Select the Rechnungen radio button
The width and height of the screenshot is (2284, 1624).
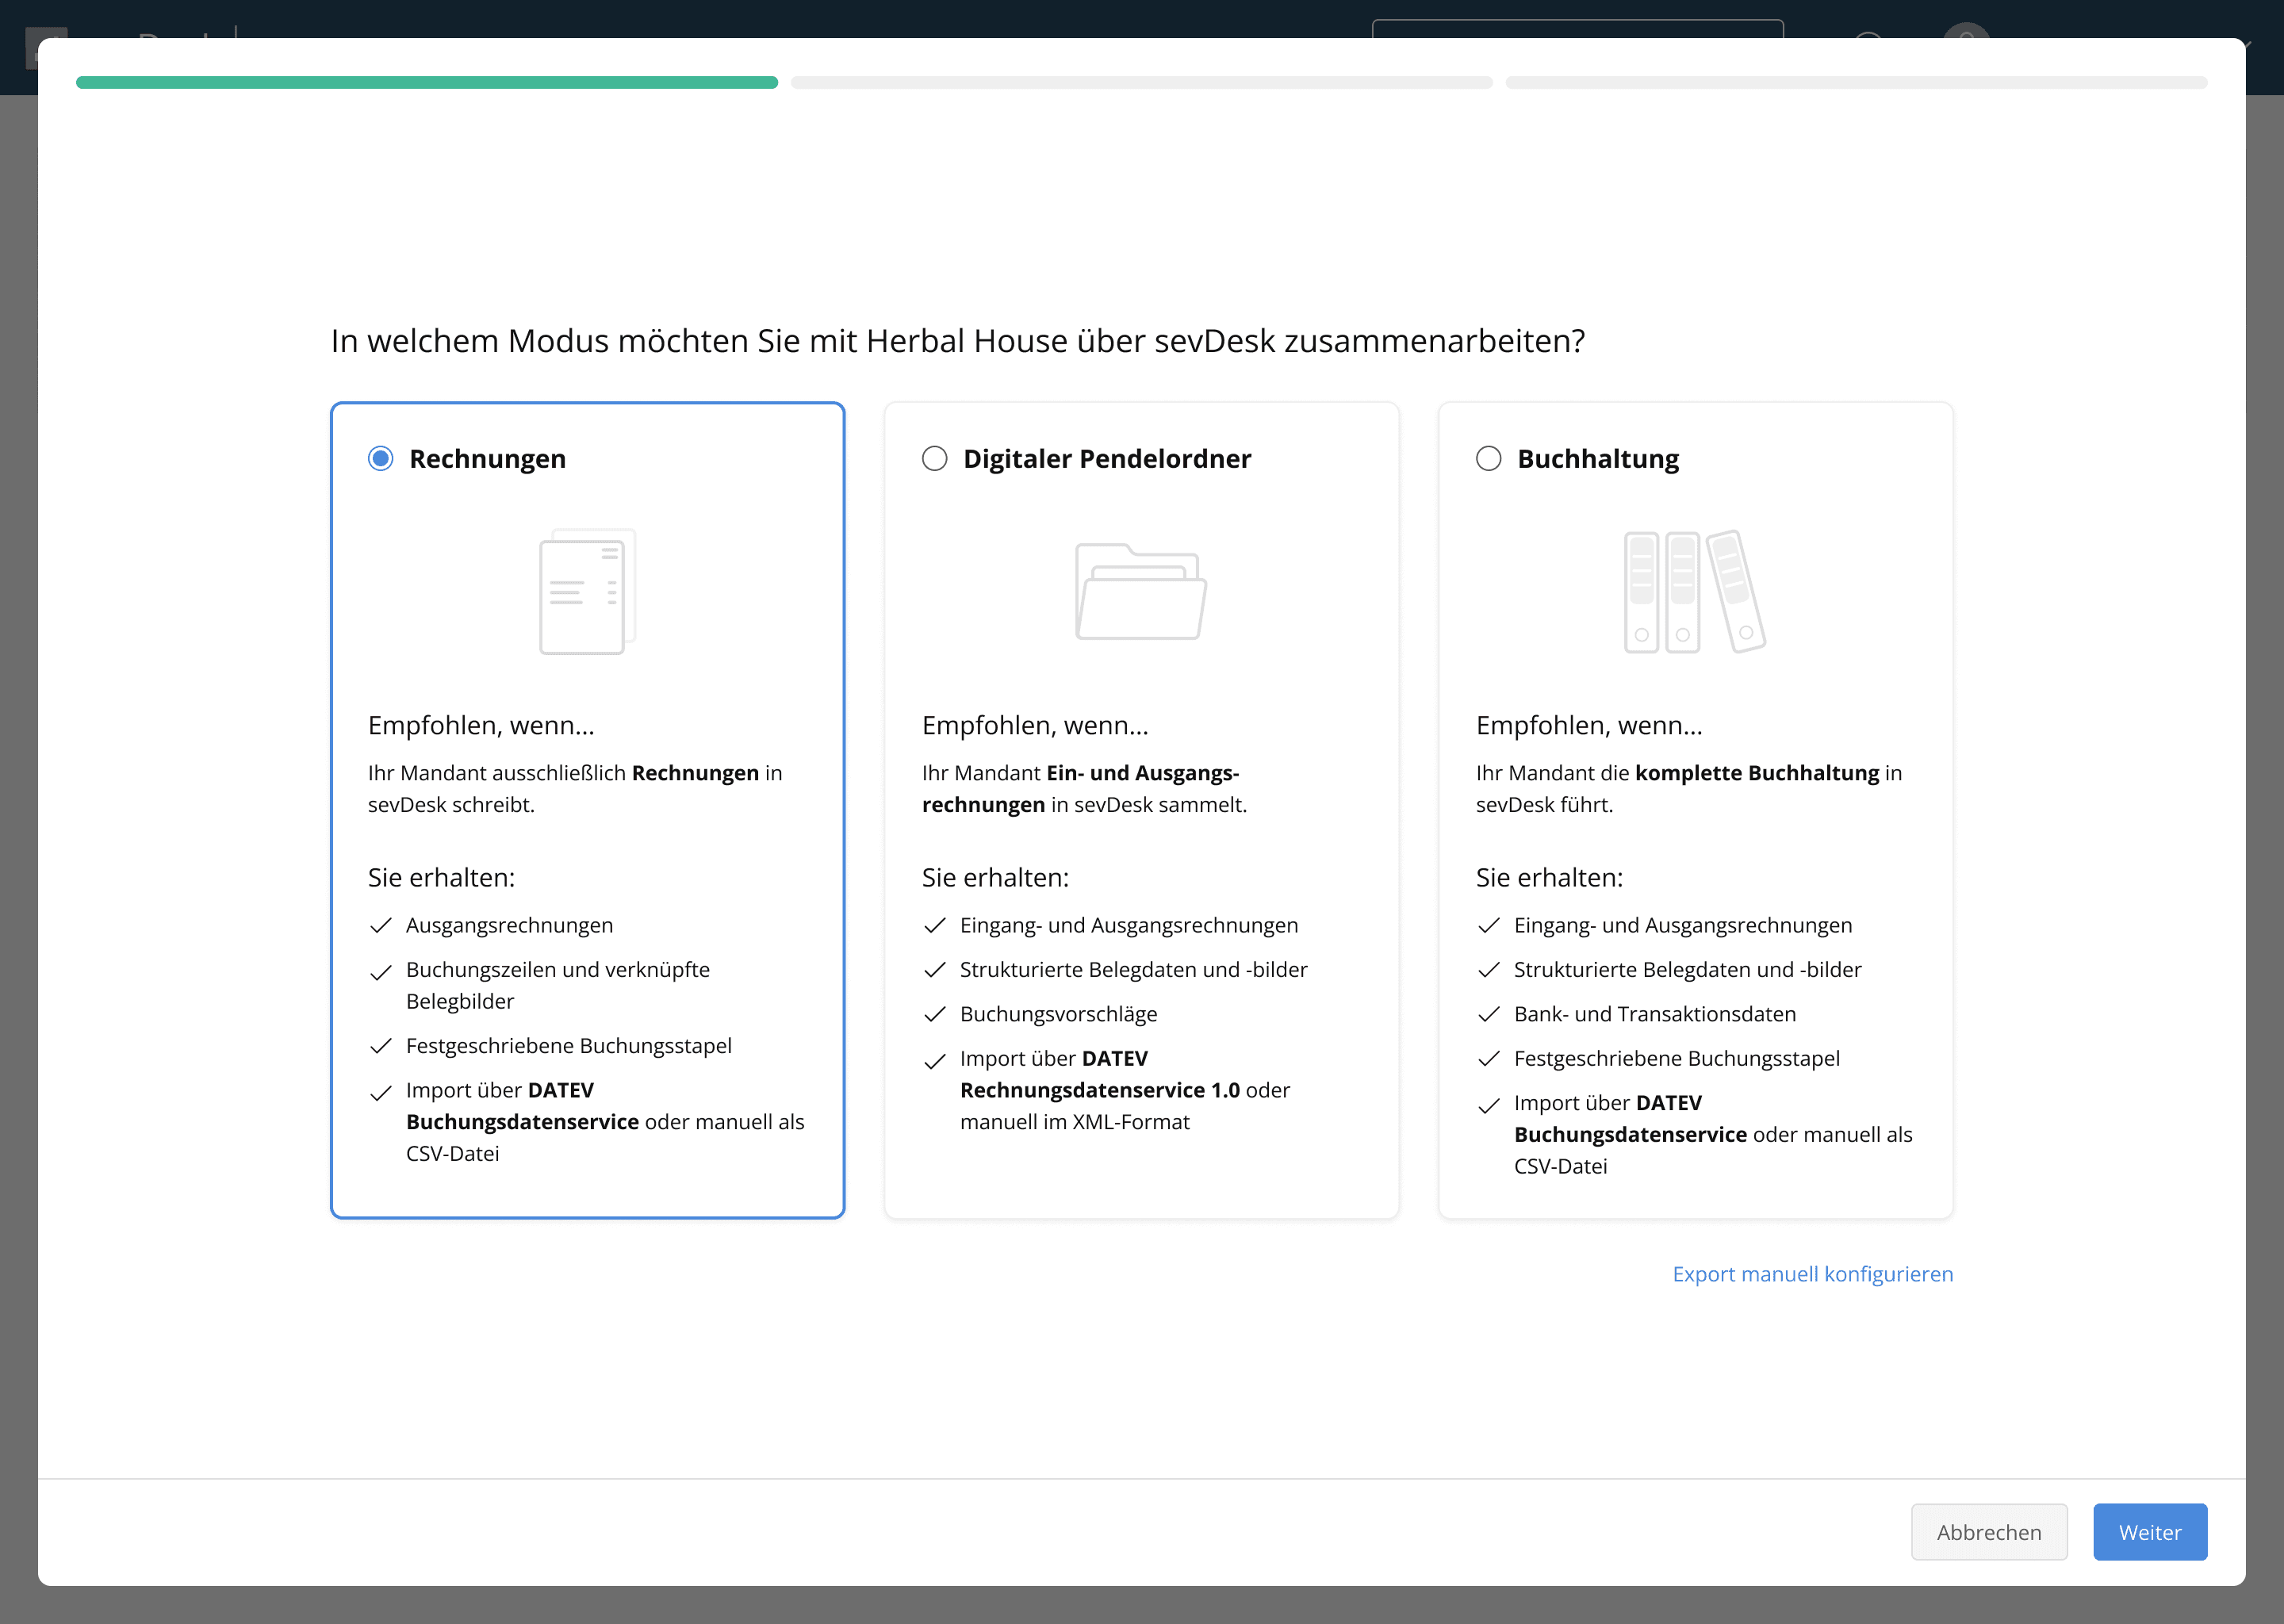point(380,459)
